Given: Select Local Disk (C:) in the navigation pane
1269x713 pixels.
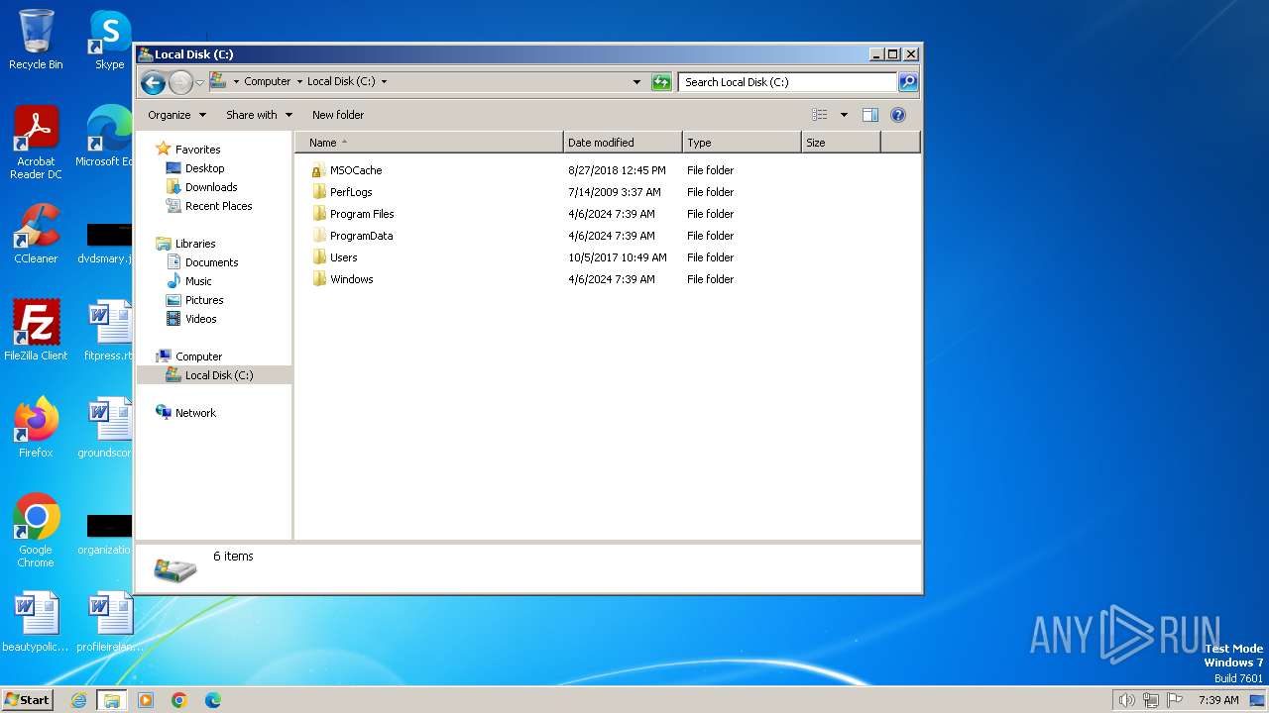Looking at the screenshot, I should pyautogui.click(x=214, y=375).
